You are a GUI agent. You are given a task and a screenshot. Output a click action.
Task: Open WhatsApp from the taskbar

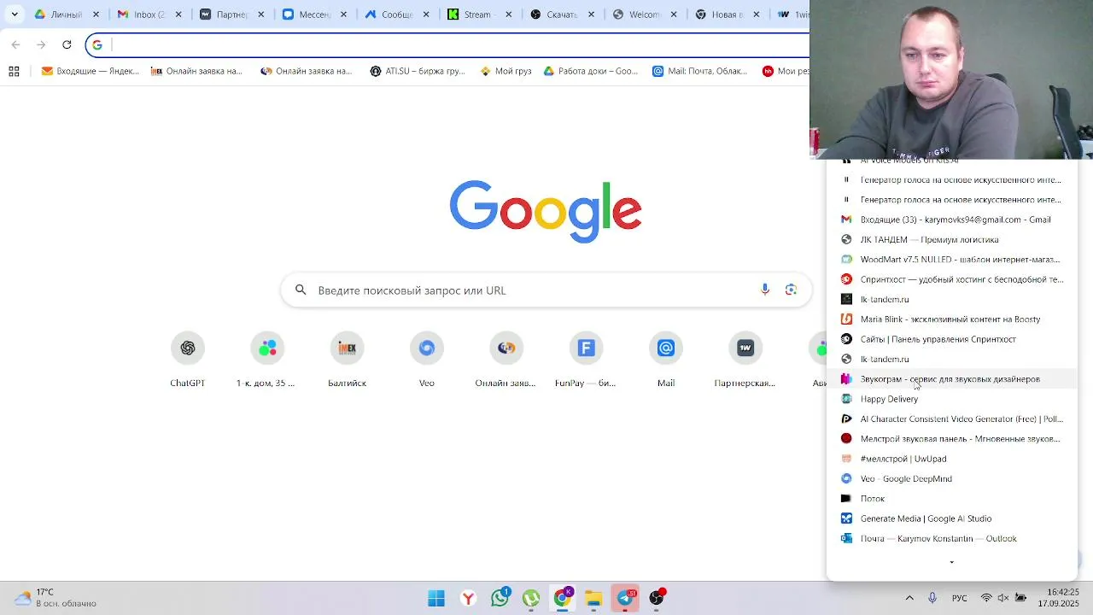pos(500,598)
